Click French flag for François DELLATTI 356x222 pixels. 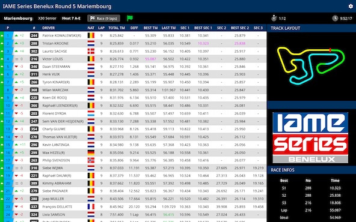click(x=91, y=207)
